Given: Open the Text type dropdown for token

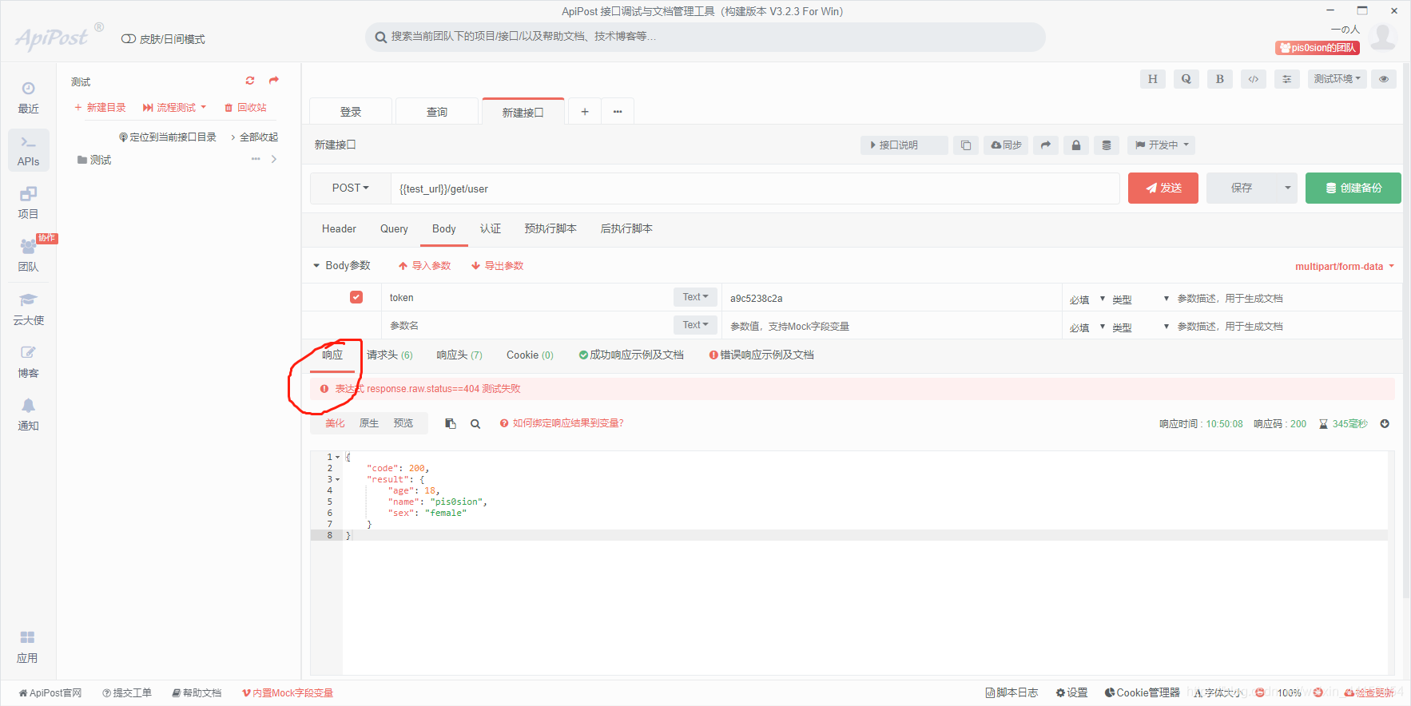Looking at the screenshot, I should click(695, 297).
